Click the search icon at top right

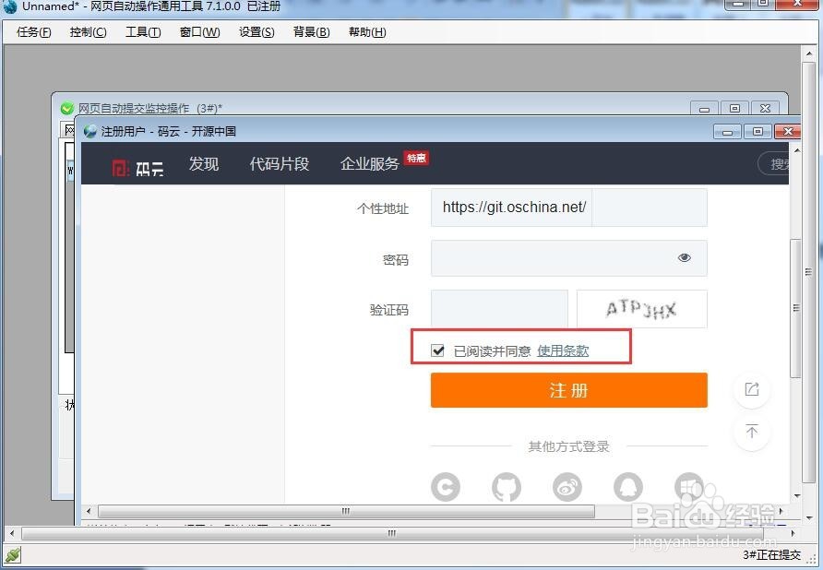click(778, 162)
